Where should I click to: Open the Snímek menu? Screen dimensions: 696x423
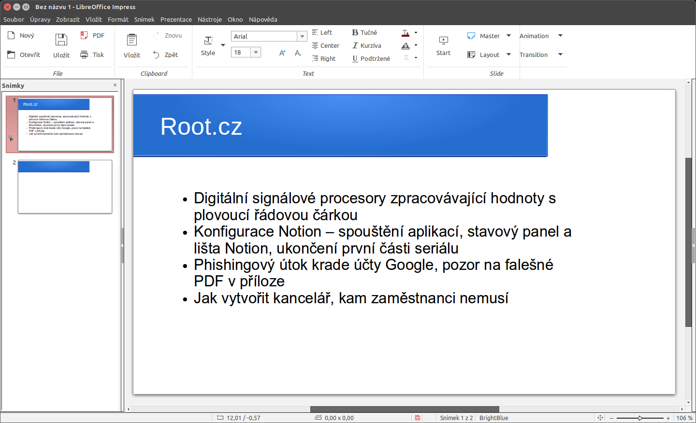pos(144,19)
